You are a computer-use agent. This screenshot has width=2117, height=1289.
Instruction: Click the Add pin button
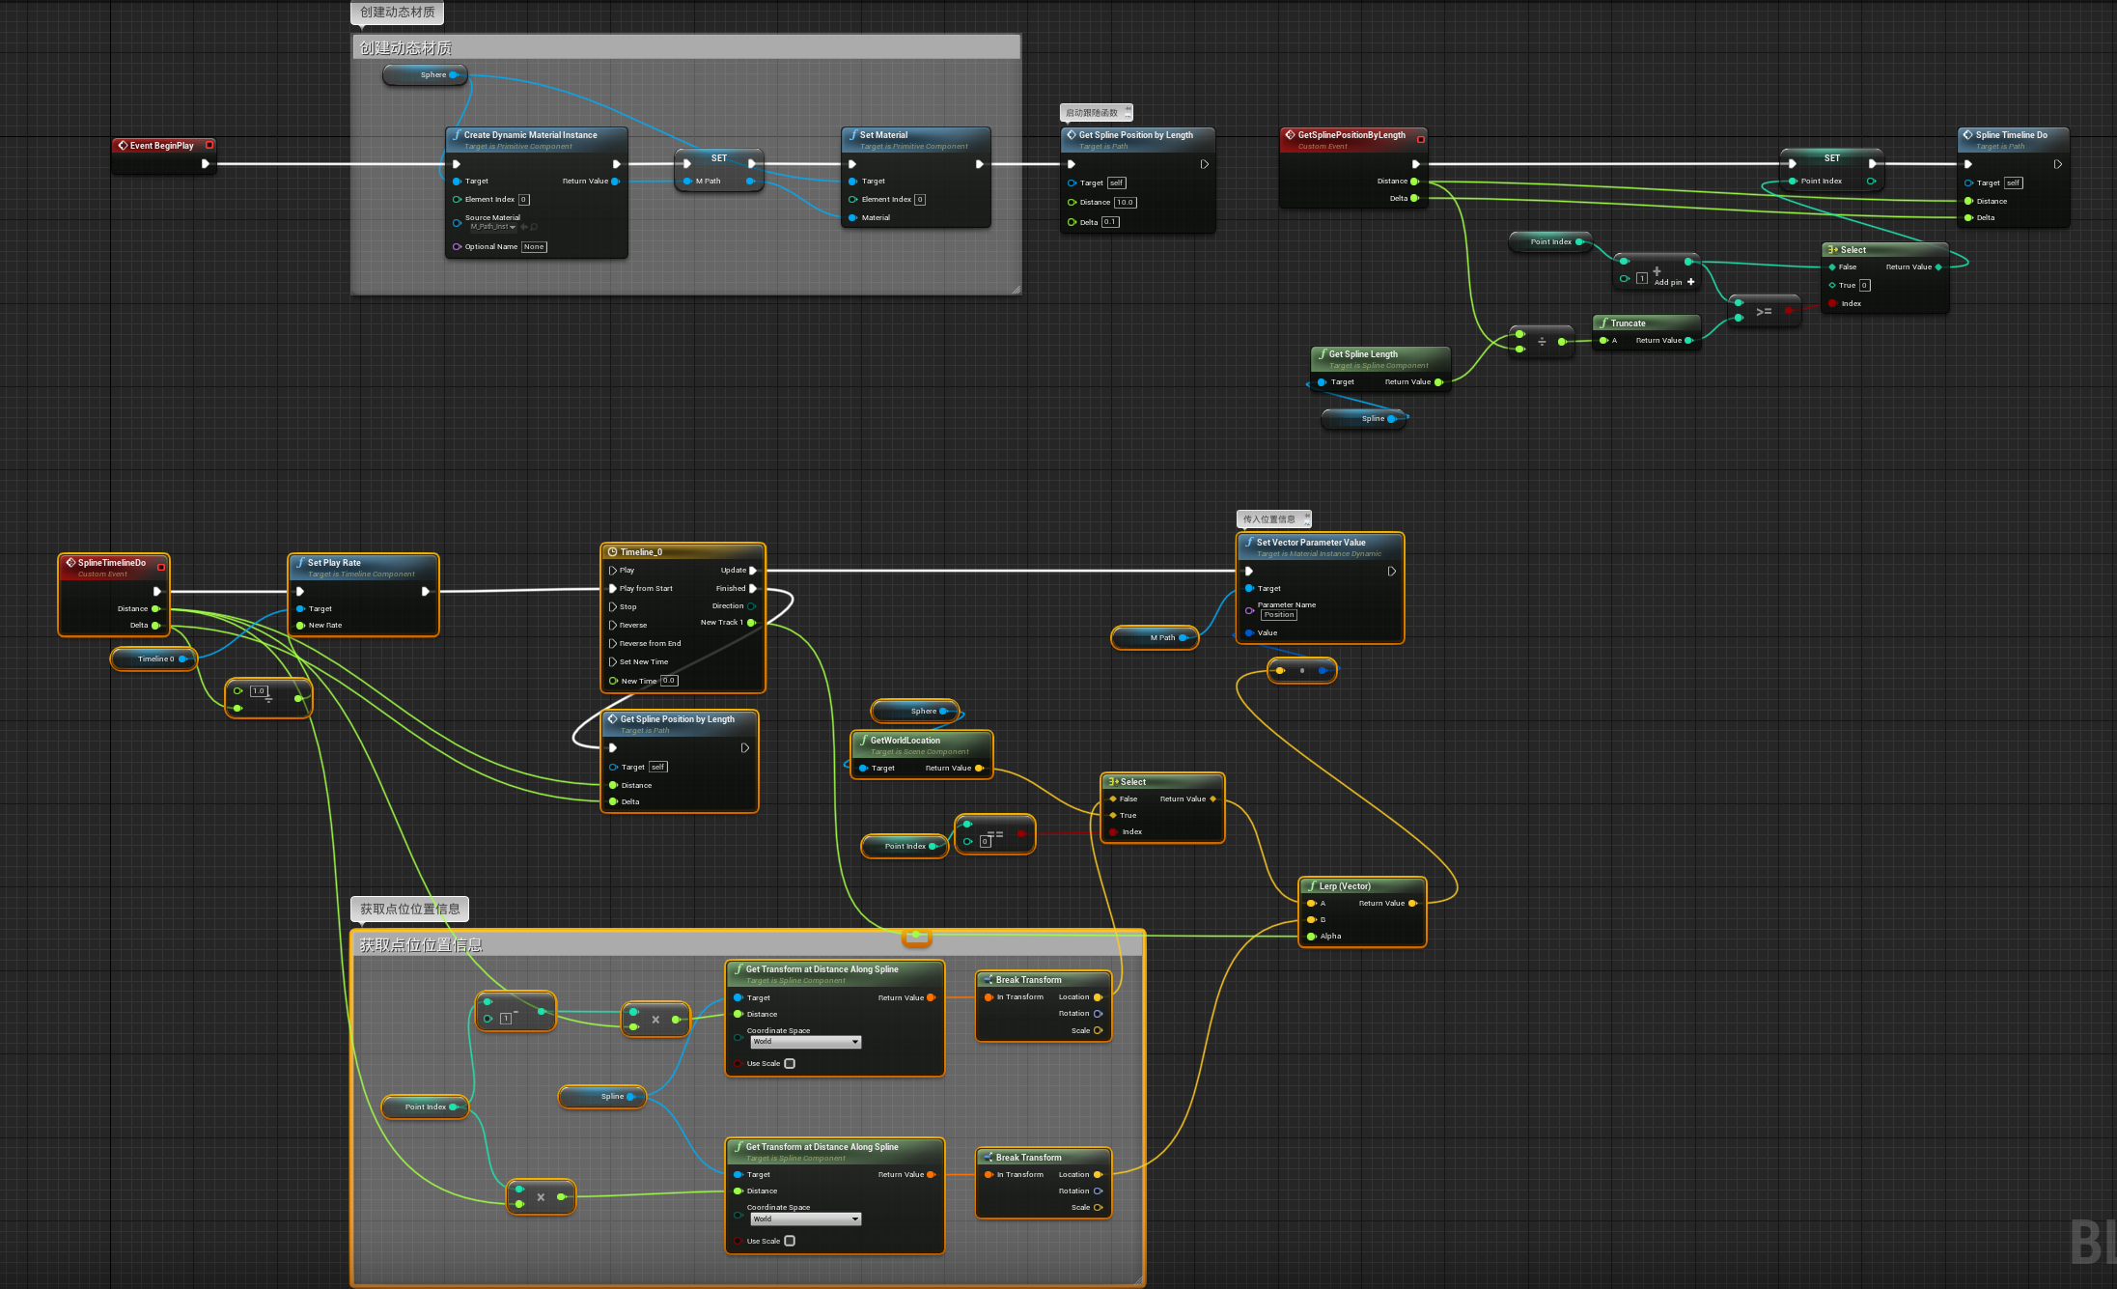click(1690, 282)
